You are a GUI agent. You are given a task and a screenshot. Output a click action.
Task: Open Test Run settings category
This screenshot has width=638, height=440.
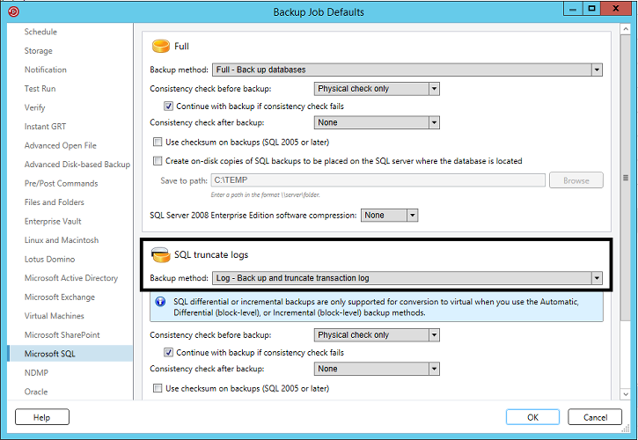[40, 89]
